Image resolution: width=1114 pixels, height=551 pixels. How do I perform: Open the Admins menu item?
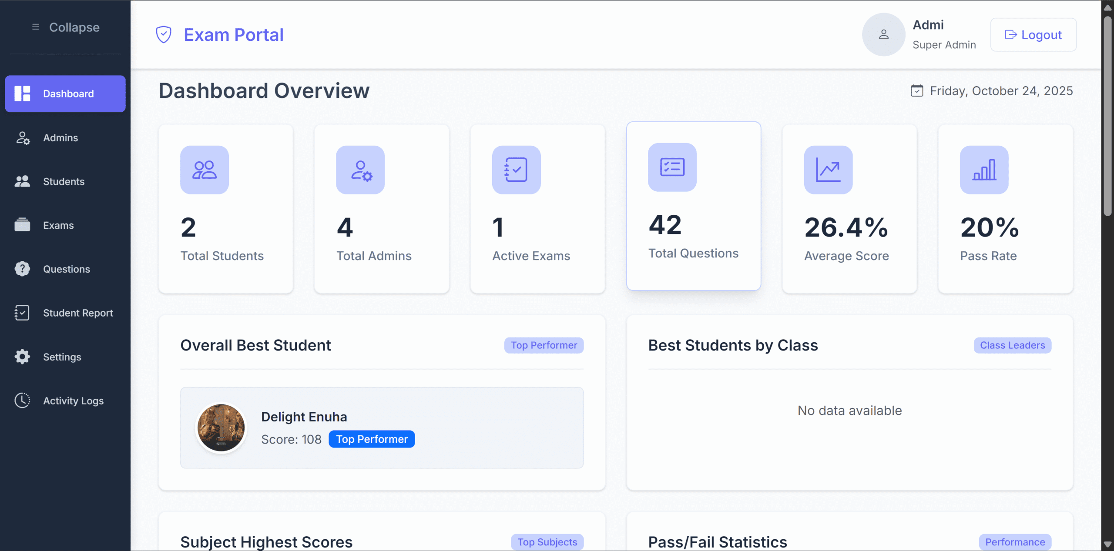point(60,138)
